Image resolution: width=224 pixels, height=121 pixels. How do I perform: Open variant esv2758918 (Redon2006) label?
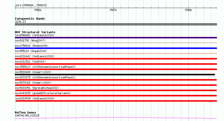(32, 46)
